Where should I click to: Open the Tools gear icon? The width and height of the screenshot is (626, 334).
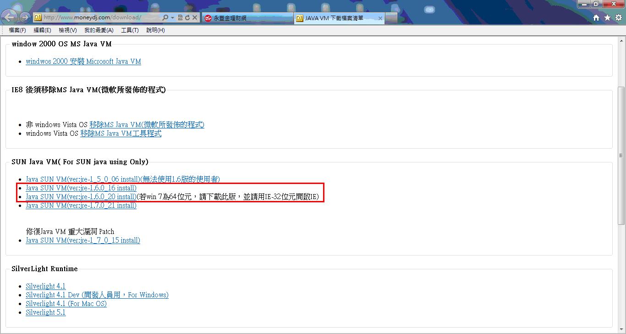[618, 18]
